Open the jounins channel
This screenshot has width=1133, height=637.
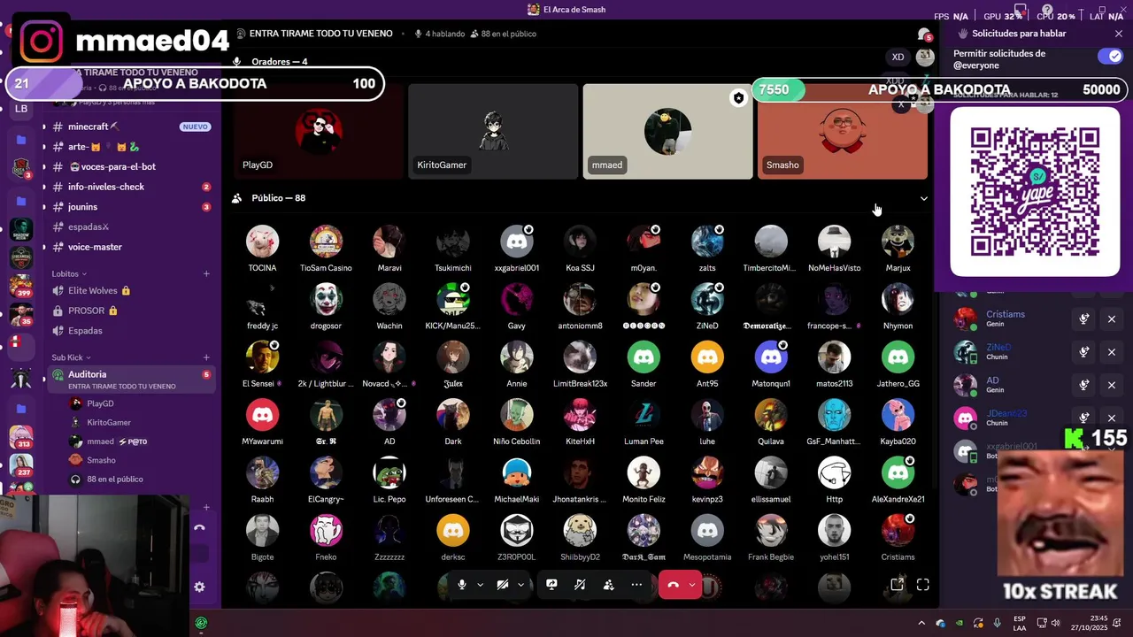tap(131, 207)
